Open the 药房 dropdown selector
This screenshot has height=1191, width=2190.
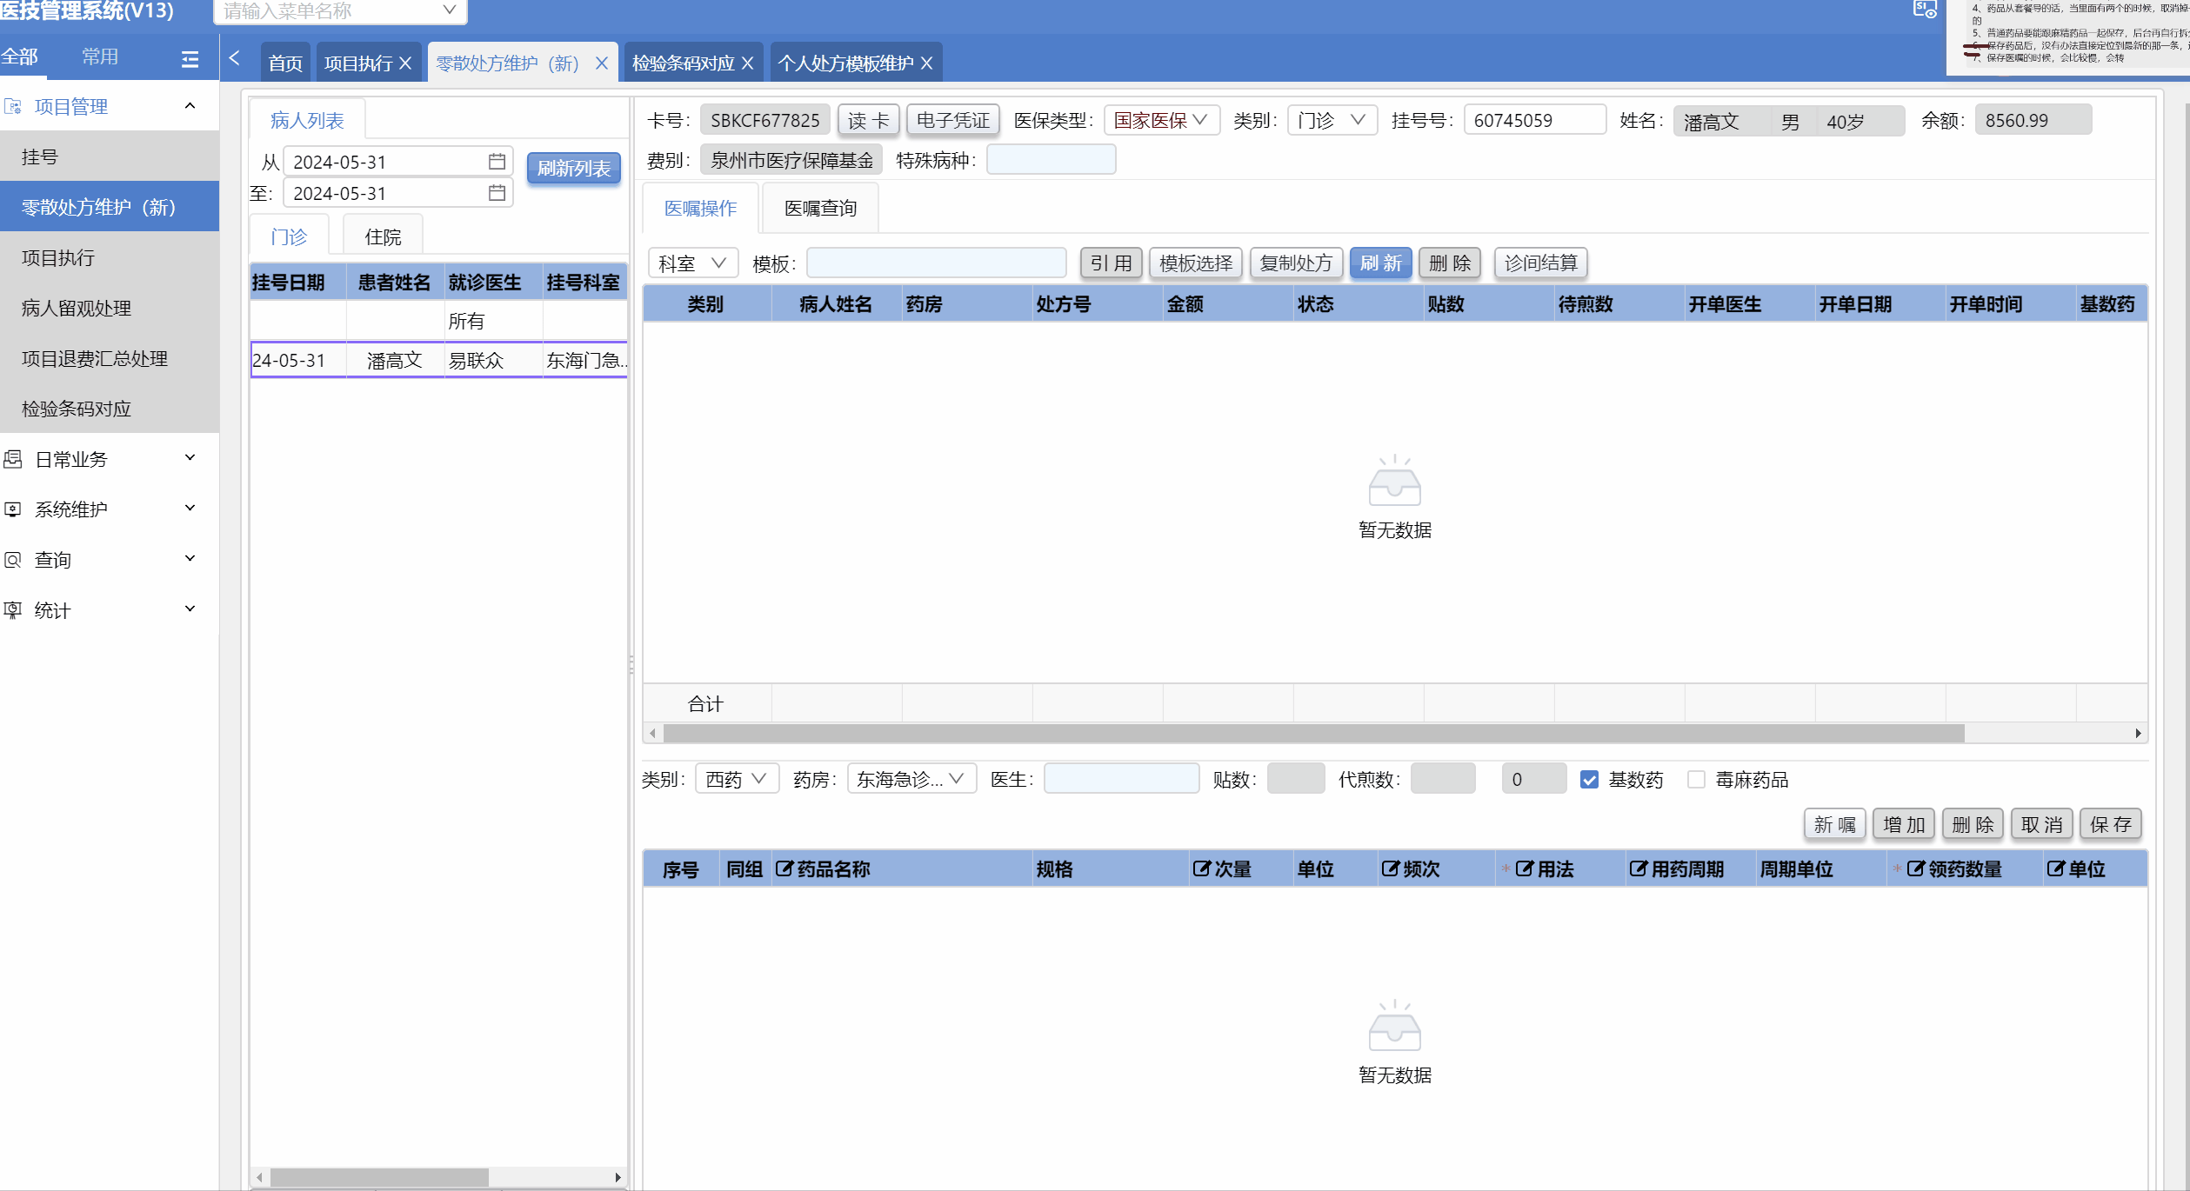coord(911,779)
